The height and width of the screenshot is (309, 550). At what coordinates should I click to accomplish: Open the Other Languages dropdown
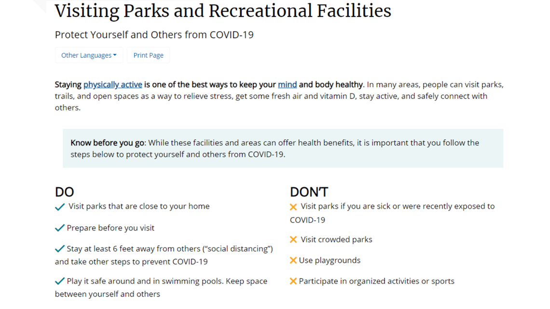click(89, 55)
